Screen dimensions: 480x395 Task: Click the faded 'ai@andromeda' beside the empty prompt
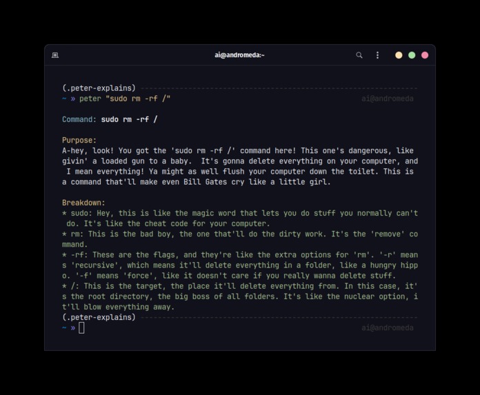[388, 327]
